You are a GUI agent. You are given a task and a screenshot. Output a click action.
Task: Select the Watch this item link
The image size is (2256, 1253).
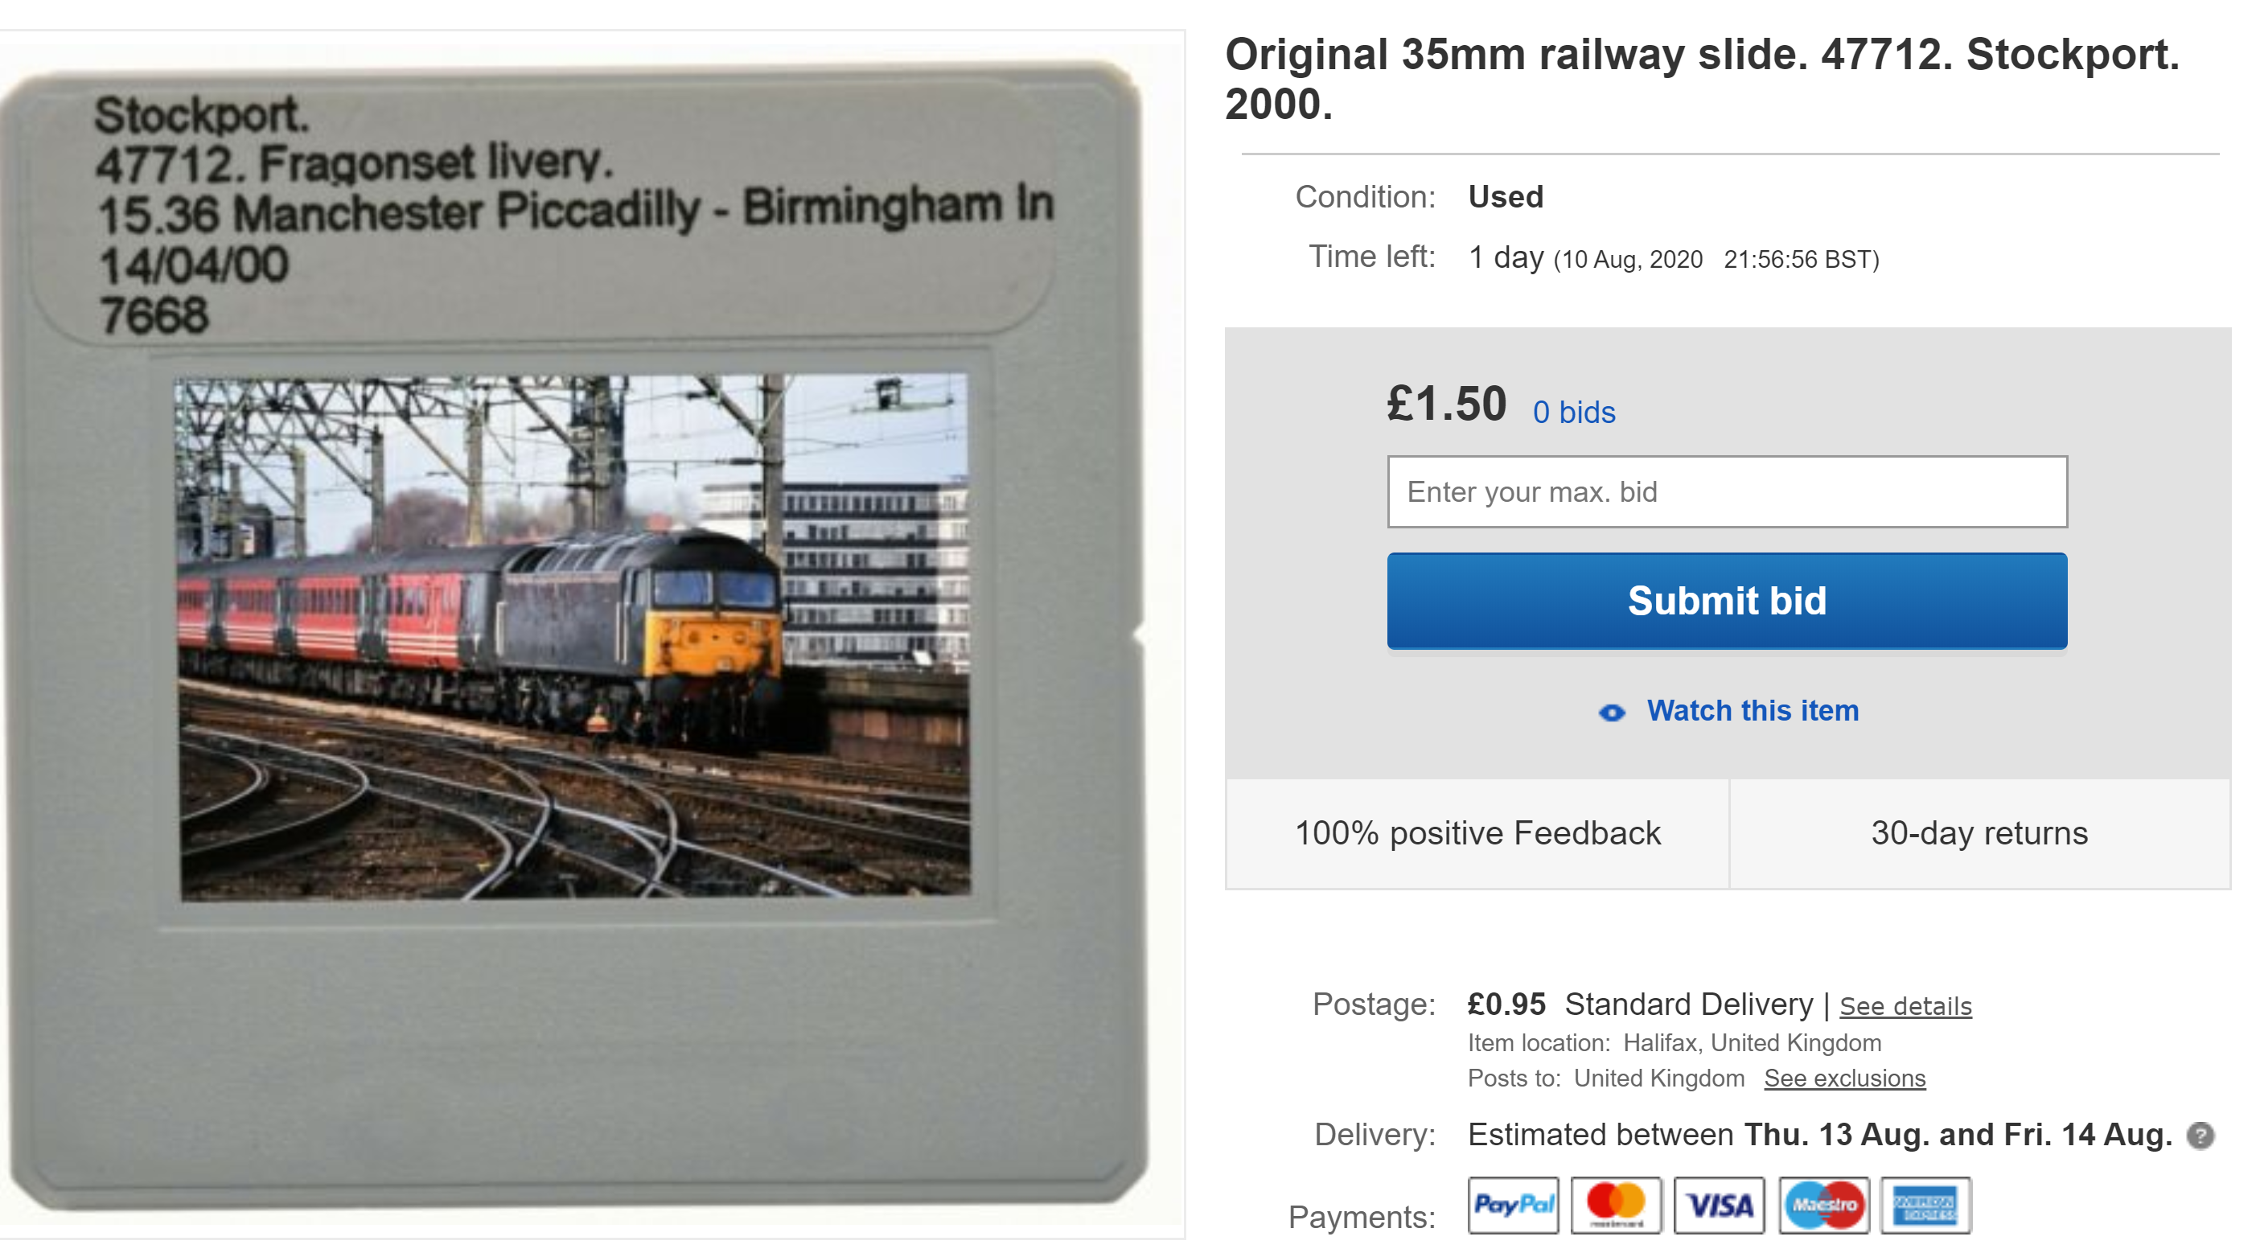click(1753, 710)
